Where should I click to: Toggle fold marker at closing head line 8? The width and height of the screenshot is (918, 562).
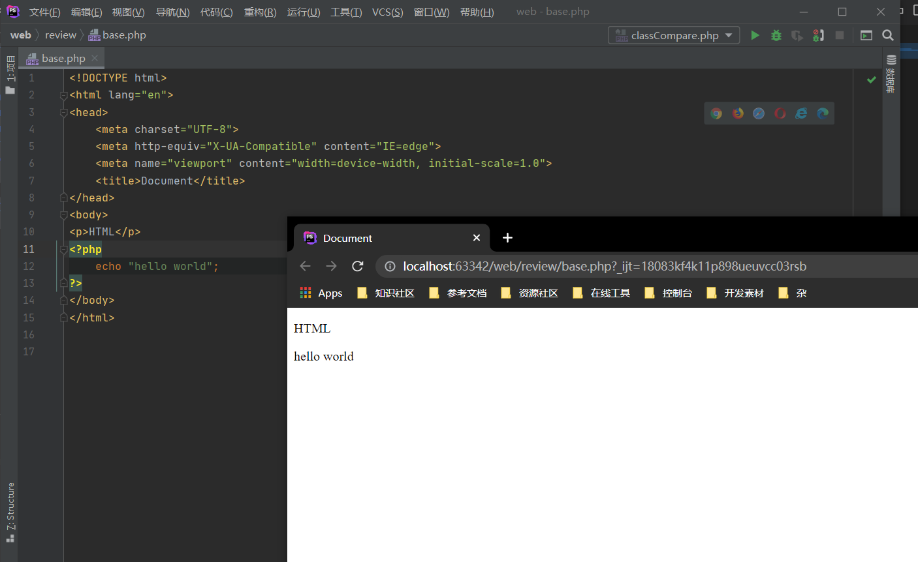tap(63, 198)
